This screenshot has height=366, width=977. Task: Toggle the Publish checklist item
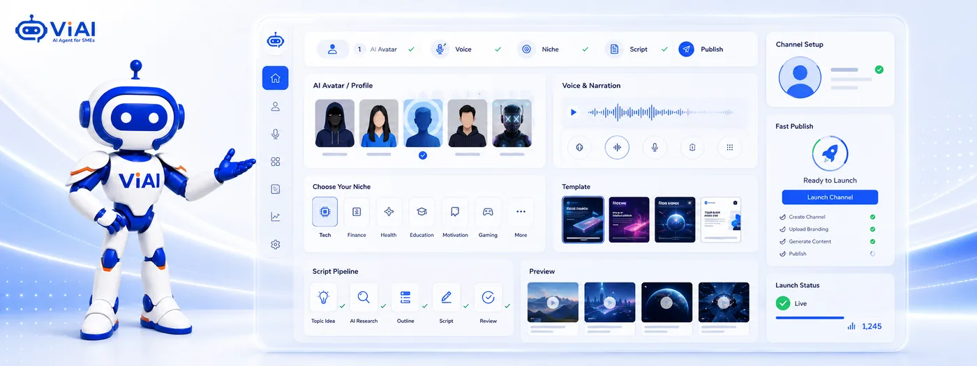coord(826,254)
